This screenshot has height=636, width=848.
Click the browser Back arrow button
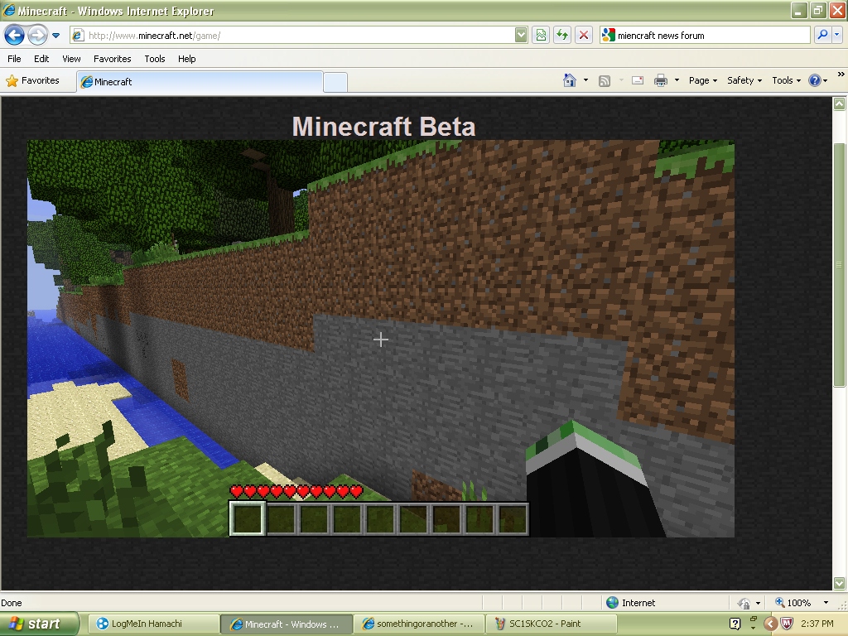(14, 36)
